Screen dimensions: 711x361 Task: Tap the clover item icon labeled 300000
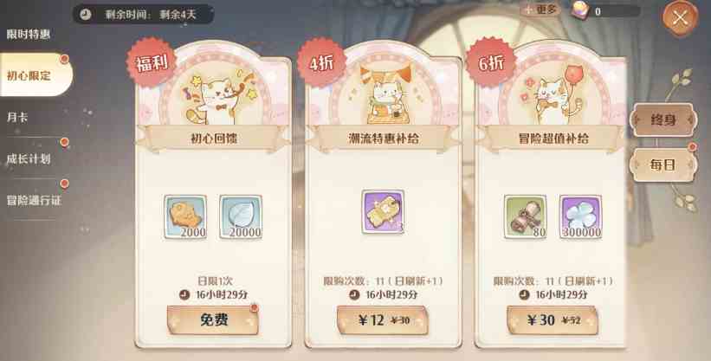click(580, 216)
